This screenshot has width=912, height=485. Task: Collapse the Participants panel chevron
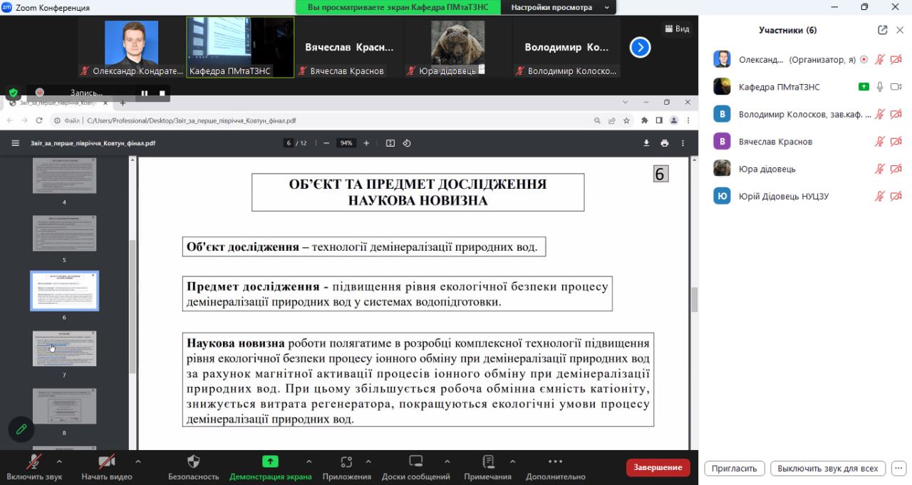[x=901, y=30]
